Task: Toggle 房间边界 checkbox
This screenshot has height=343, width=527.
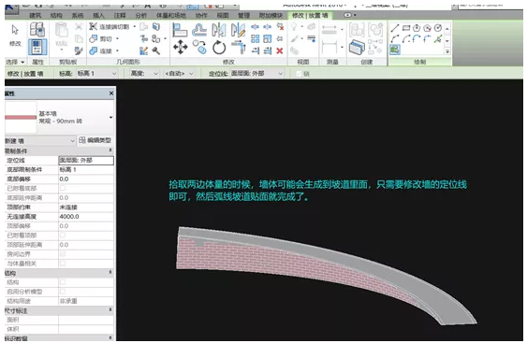Action: [63, 254]
